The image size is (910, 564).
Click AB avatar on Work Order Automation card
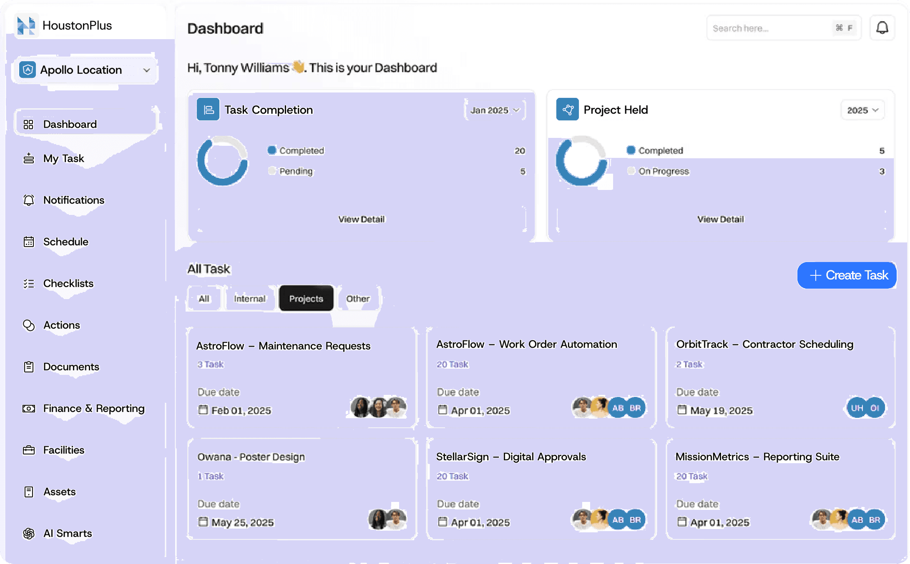(618, 408)
